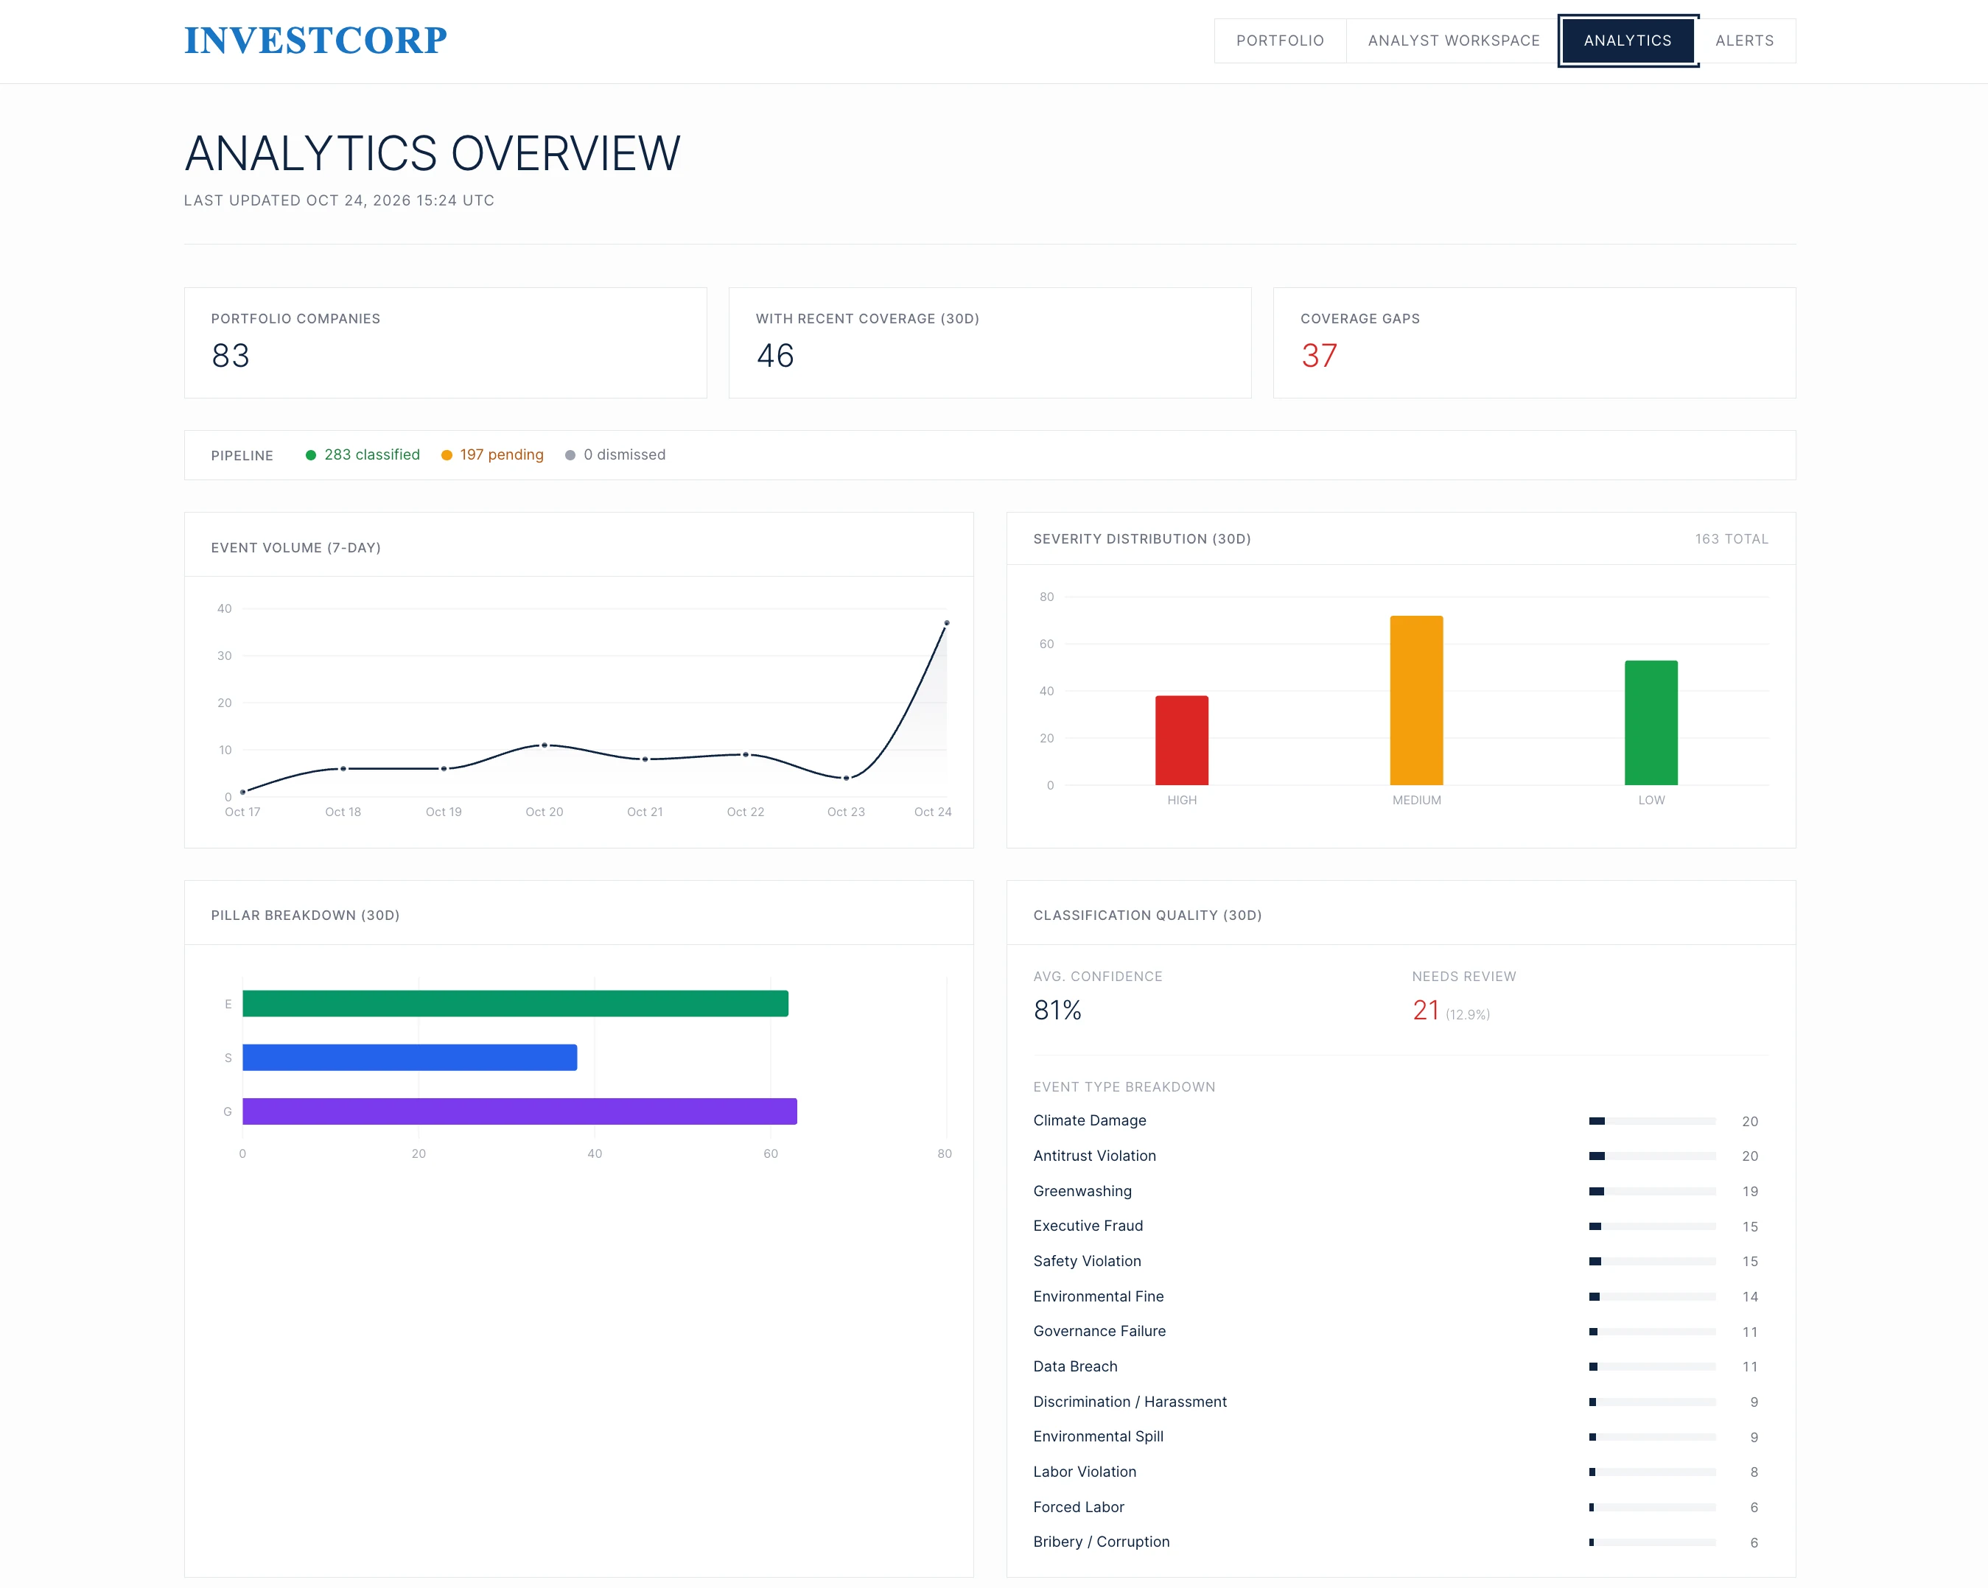The width and height of the screenshot is (1988, 1588).
Task: Select the Safety Violation row
Action: click(1401, 1261)
